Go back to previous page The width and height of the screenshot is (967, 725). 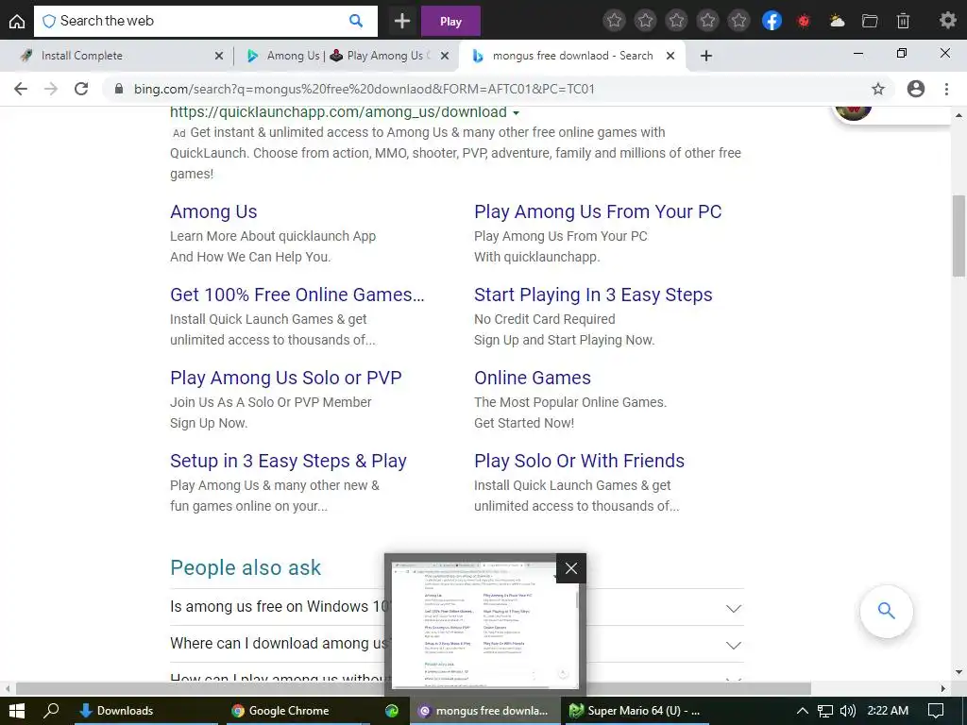21,89
